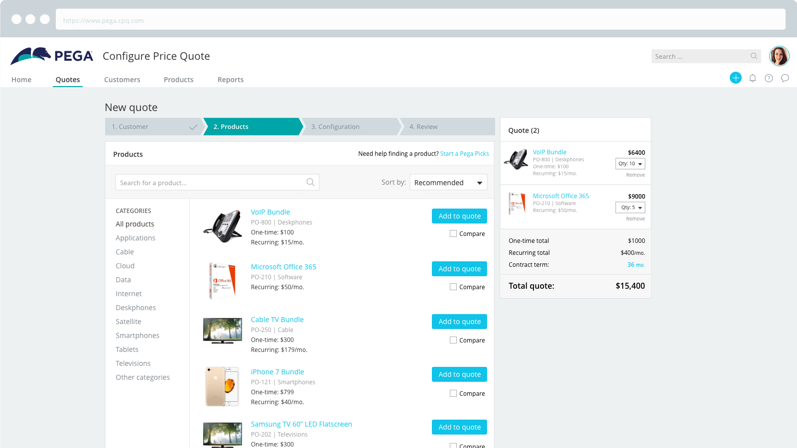Screen dimensions: 797x448
Task: Open the notifications bell
Action: (x=753, y=78)
